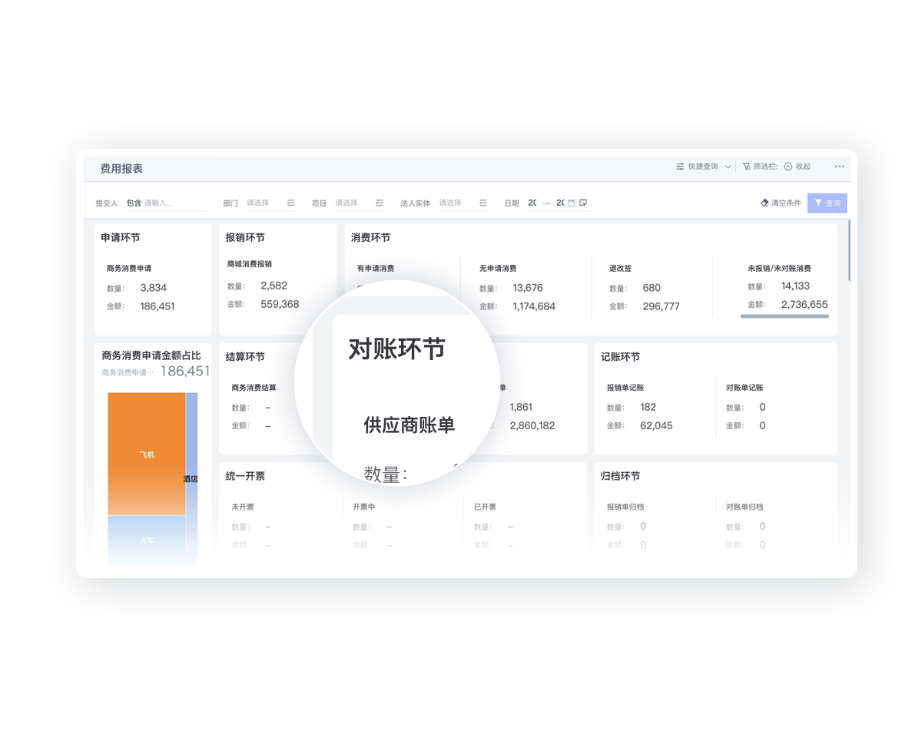This screenshot has height=737, width=922.
Task: Click the list icon beside 法人实体 selector
Action: [x=483, y=203]
